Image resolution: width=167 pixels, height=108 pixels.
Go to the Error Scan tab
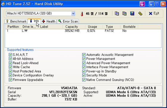tap(68, 21)
